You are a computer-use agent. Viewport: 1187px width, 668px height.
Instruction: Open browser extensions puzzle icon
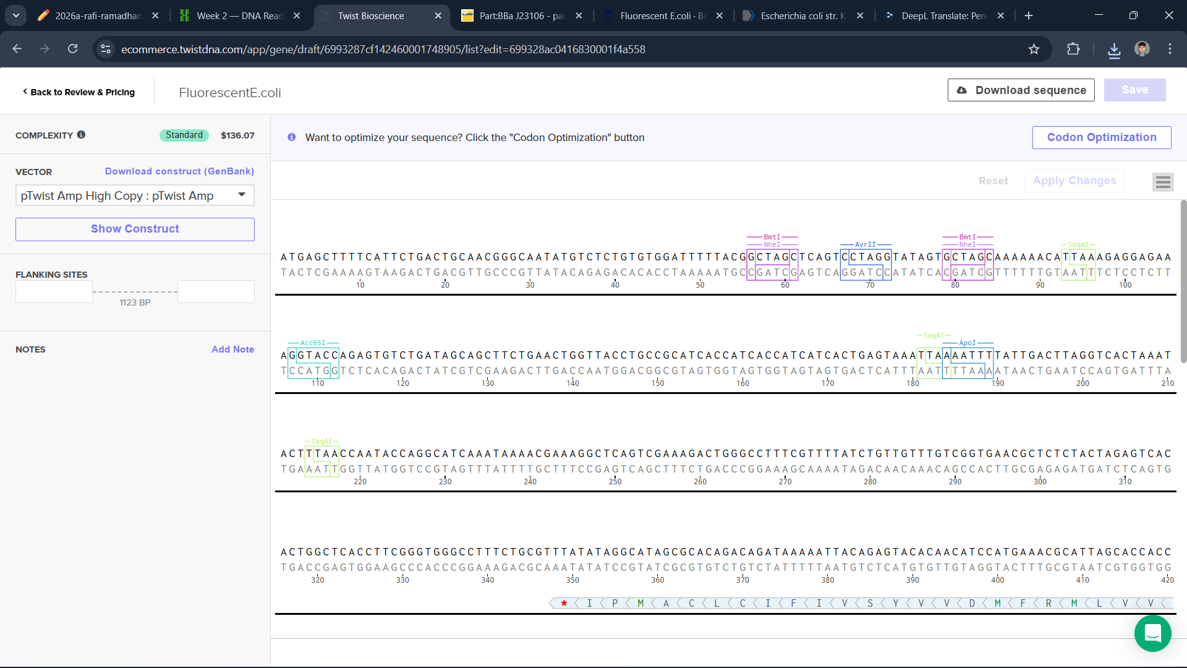pyautogui.click(x=1073, y=49)
